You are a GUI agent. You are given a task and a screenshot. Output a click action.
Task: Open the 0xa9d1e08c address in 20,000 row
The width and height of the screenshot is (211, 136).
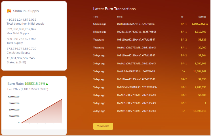(x=136, y=48)
